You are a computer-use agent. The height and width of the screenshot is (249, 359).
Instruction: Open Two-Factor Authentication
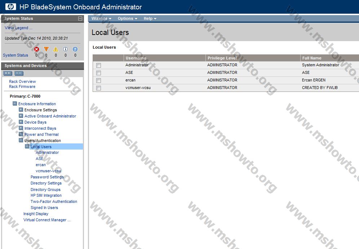[x=54, y=201]
